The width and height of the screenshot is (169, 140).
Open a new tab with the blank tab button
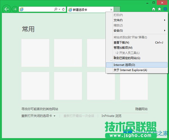pyautogui.click(x=117, y=10)
